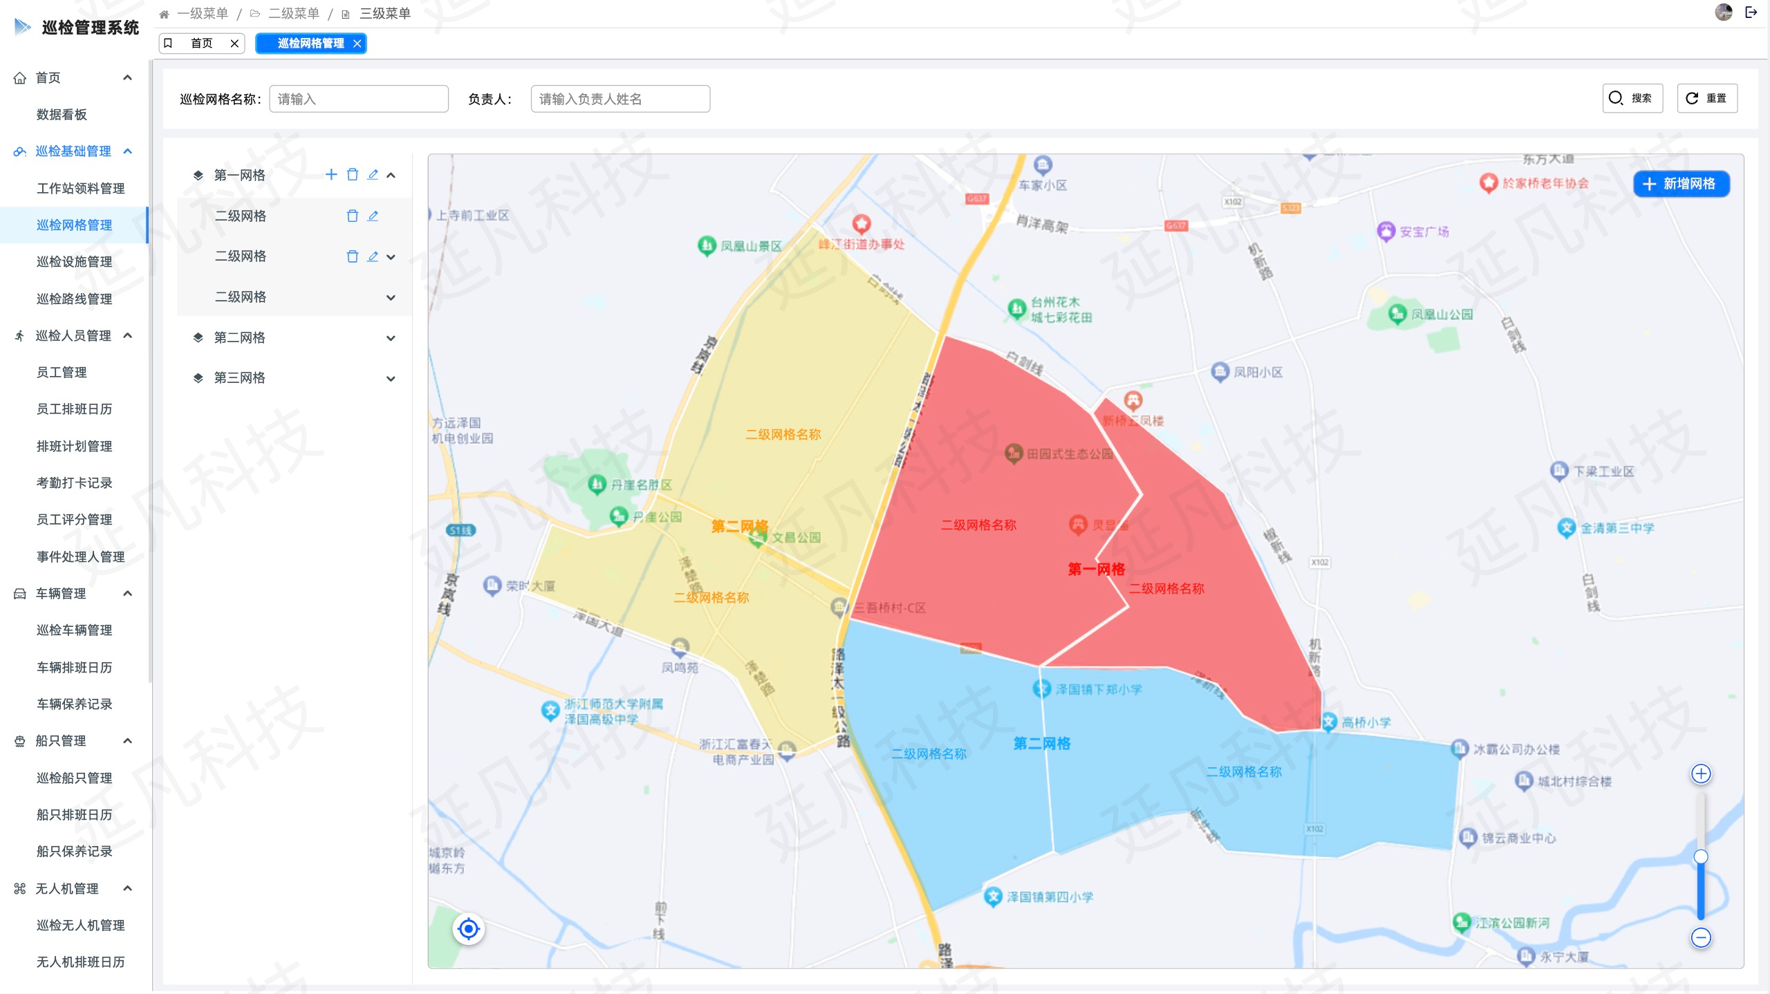Click the trash icon beside the second 二级网格
Image resolution: width=1770 pixels, height=994 pixels.
352,256
